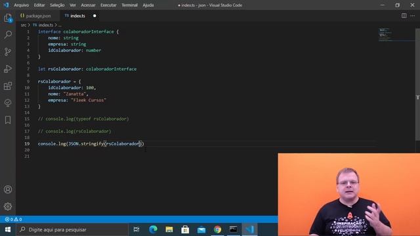Click the editor vertical scrollbar
420x236 pixels.
click(417, 85)
